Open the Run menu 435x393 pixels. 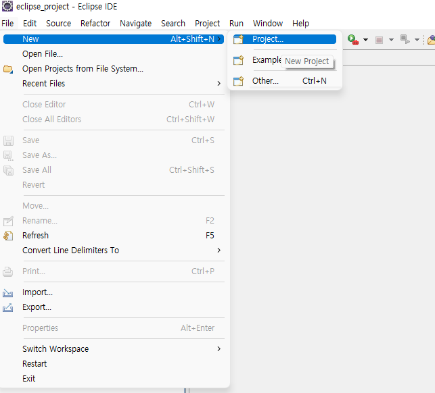(236, 23)
